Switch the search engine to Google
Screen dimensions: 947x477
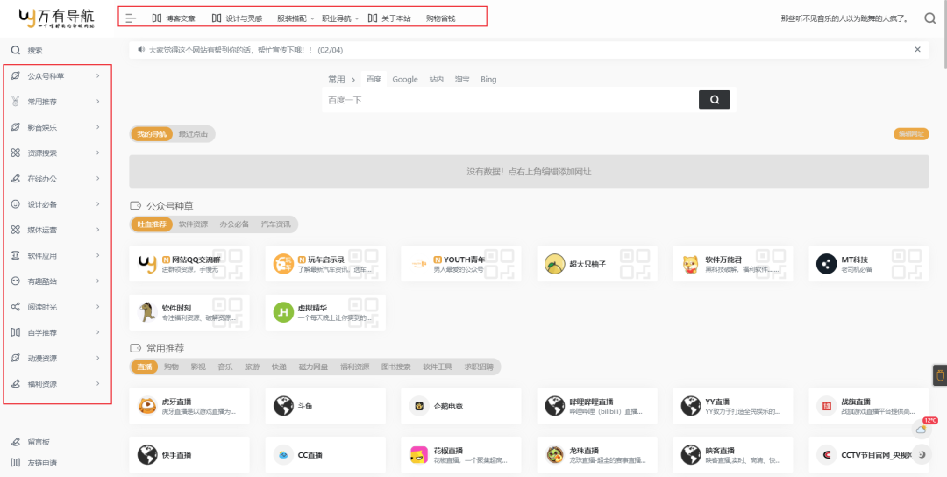[404, 79]
